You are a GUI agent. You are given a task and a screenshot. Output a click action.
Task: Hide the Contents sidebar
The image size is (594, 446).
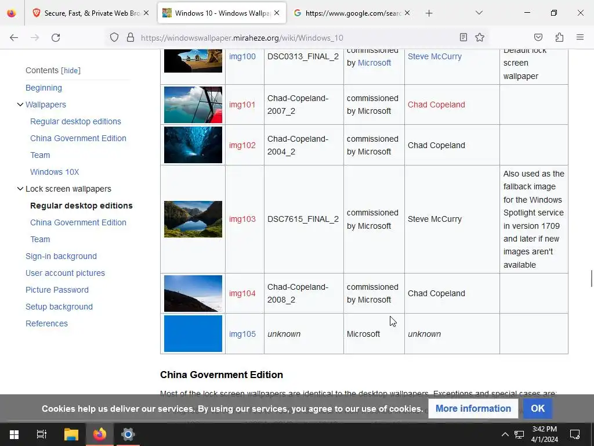[x=71, y=70]
